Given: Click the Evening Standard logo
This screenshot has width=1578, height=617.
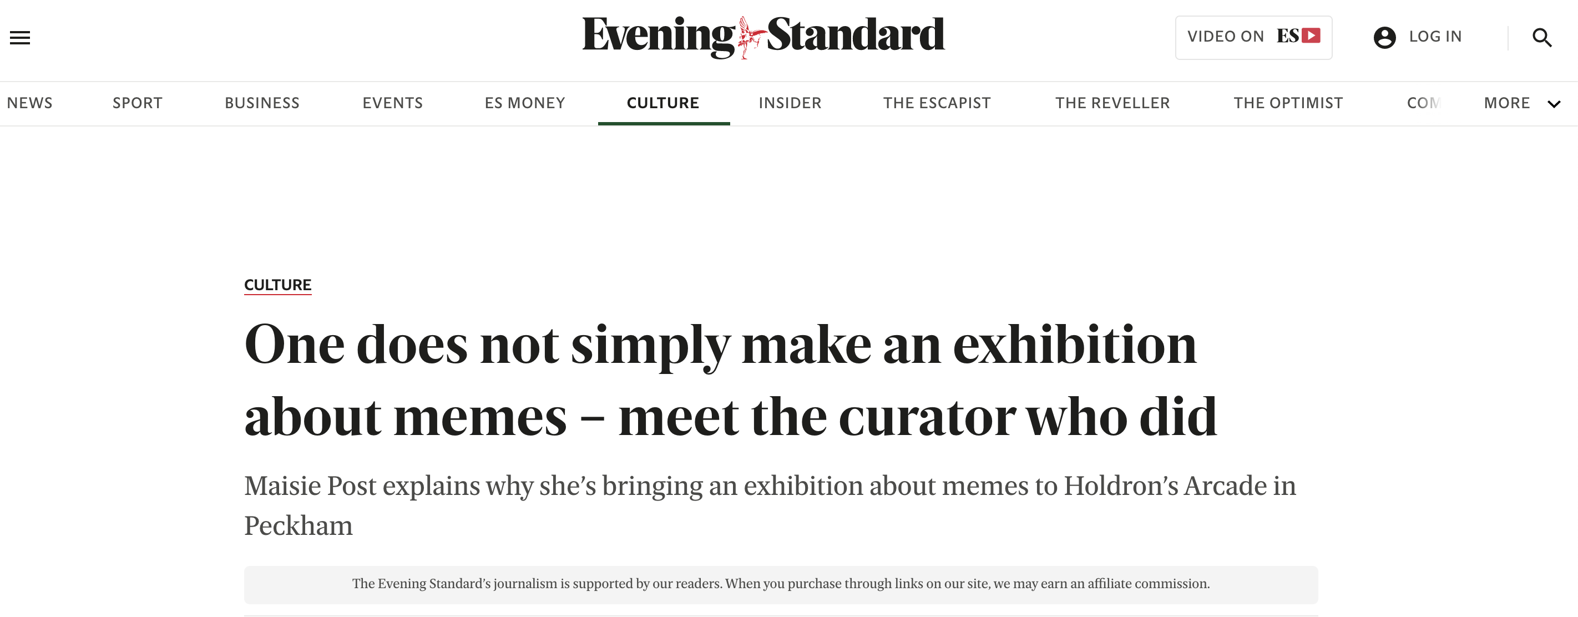Looking at the screenshot, I should pyautogui.click(x=763, y=36).
